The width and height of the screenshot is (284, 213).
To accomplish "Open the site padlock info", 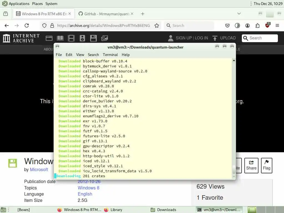I will click(x=52, y=26).
